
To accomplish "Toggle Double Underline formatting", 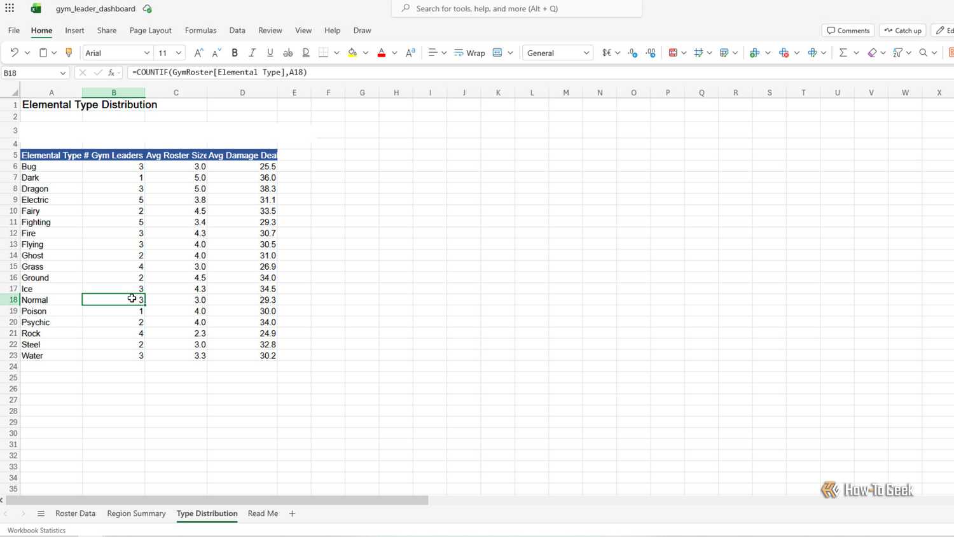I will tap(306, 53).
